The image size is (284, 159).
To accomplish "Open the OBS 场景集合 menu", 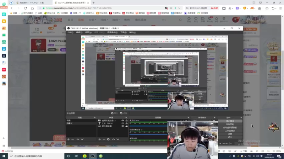I will 112,33.
